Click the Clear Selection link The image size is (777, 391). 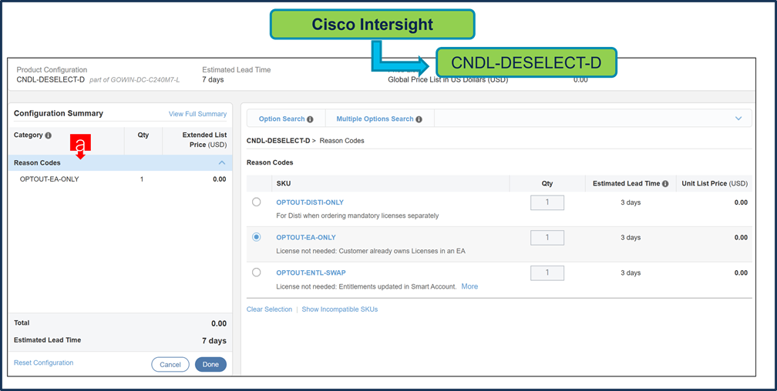(269, 309)
